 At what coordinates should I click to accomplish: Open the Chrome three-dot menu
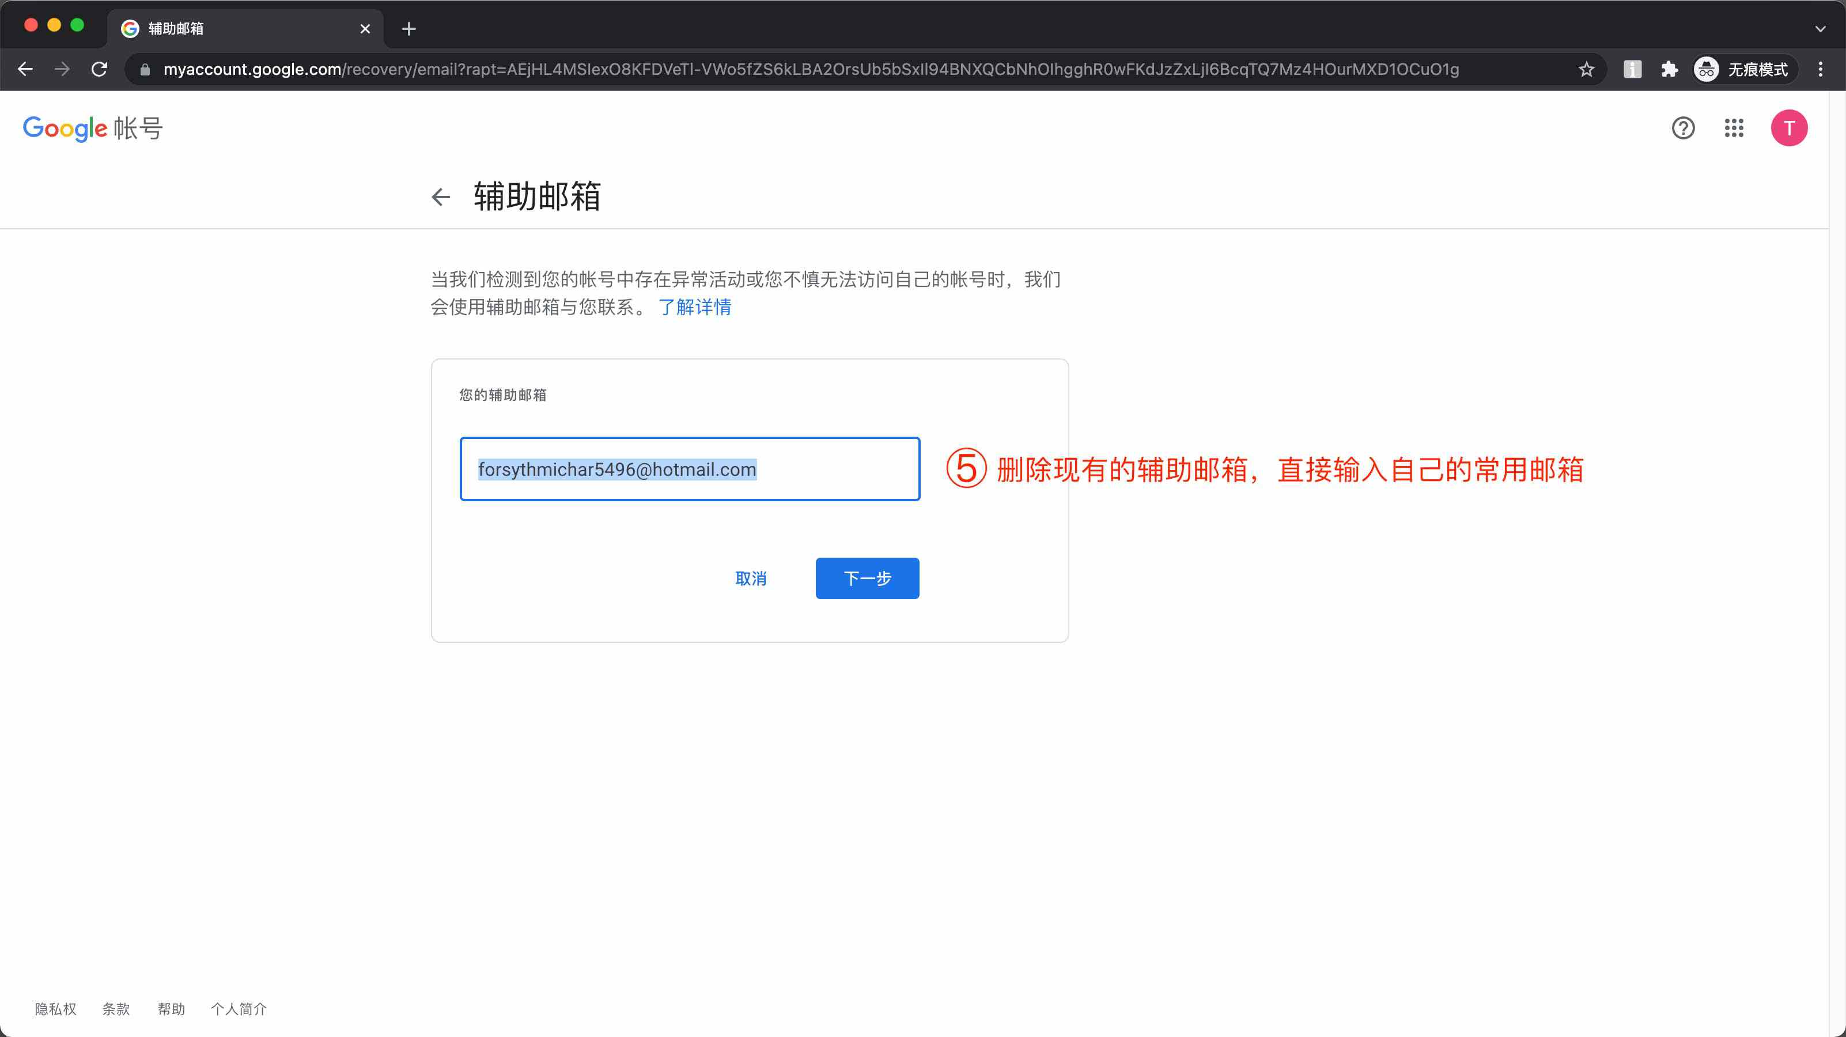coord(1821,69)
